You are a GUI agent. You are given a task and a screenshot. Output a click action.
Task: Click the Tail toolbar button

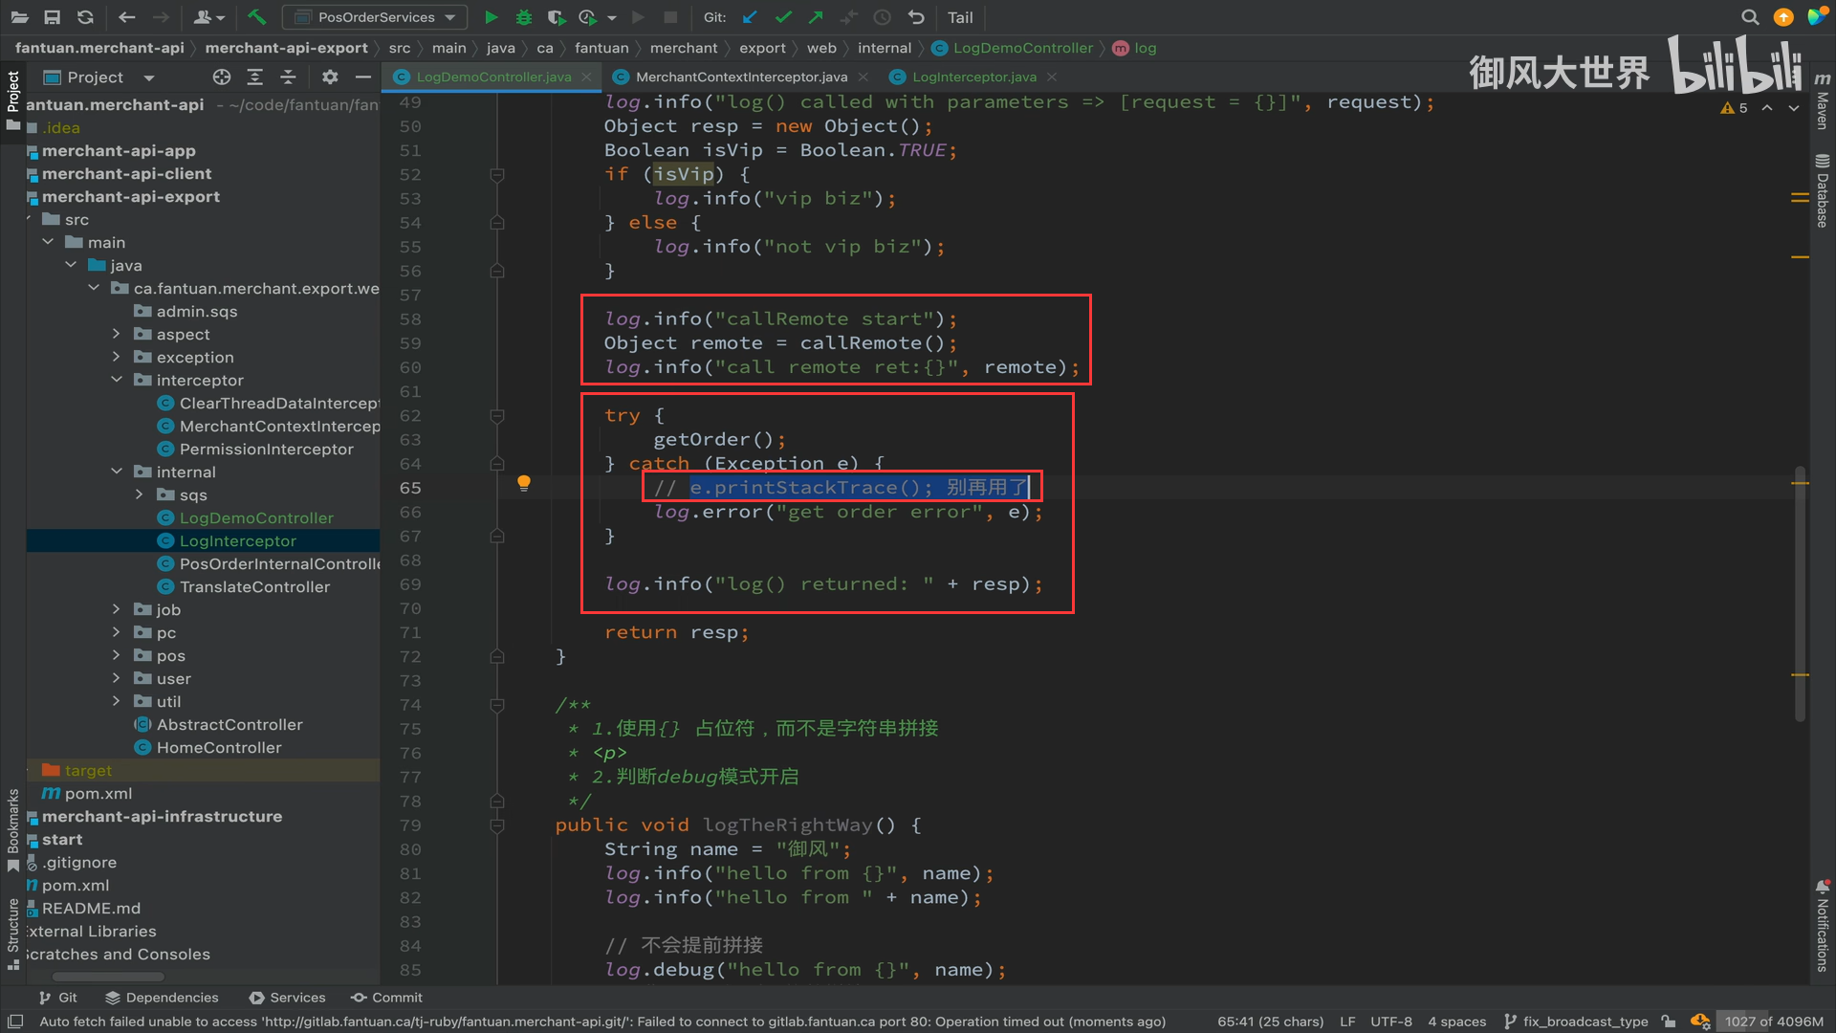tap(960, 17)
